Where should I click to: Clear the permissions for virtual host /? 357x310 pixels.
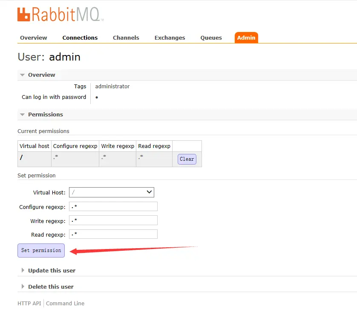click(187, 159)
